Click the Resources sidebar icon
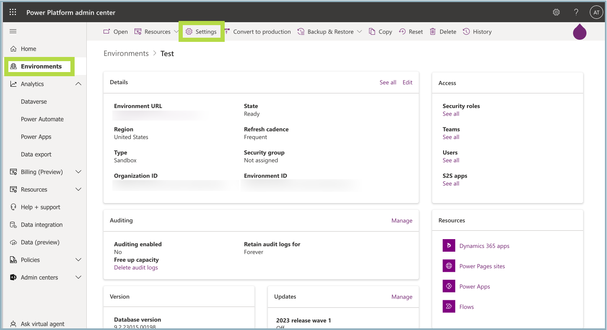The height and width of the screenshot is (330, 607). coord(13,190)
